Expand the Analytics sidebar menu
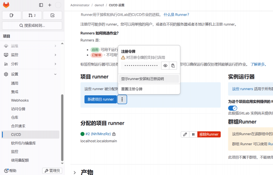The image size is (273, 175). [x=31, y=64]
